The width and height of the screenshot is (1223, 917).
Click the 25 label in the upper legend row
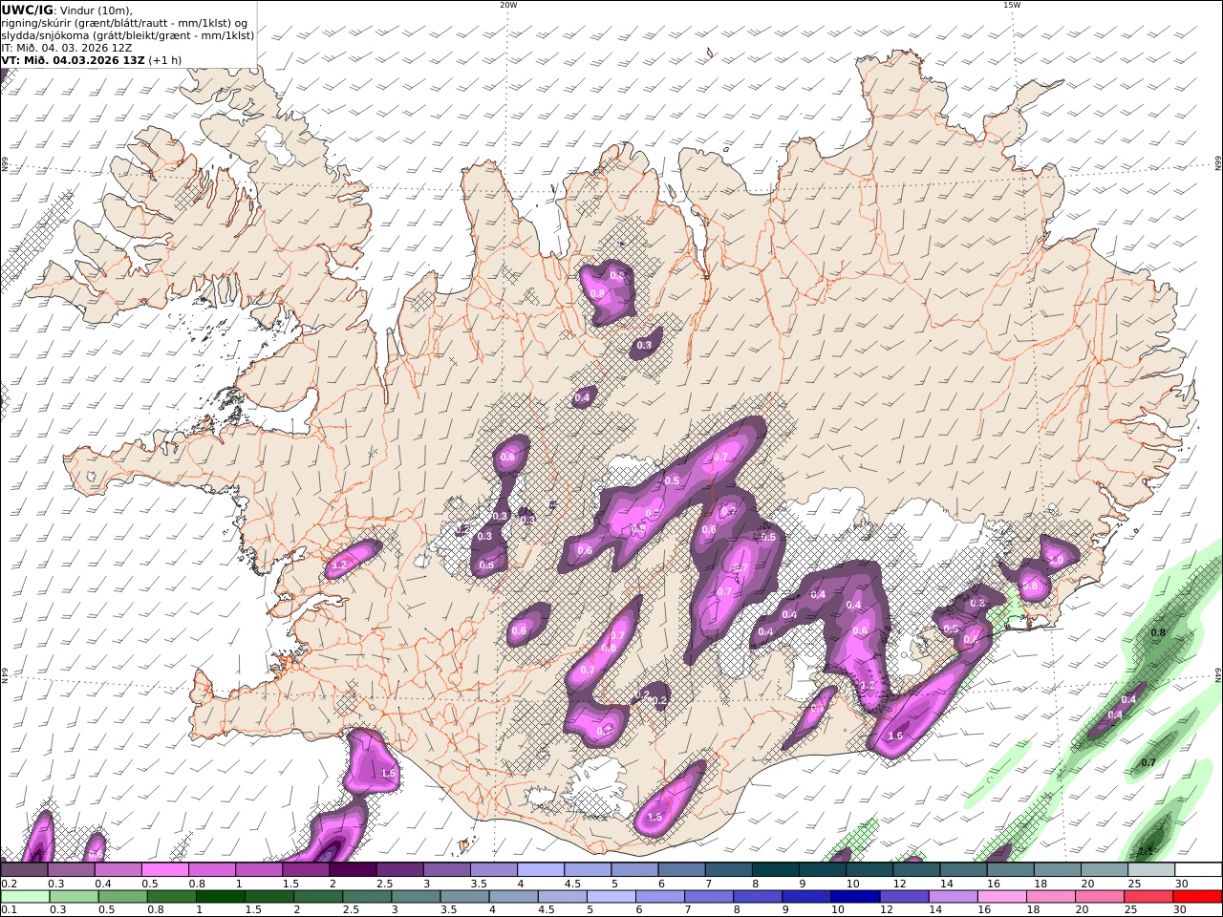tap(1134, 884)
